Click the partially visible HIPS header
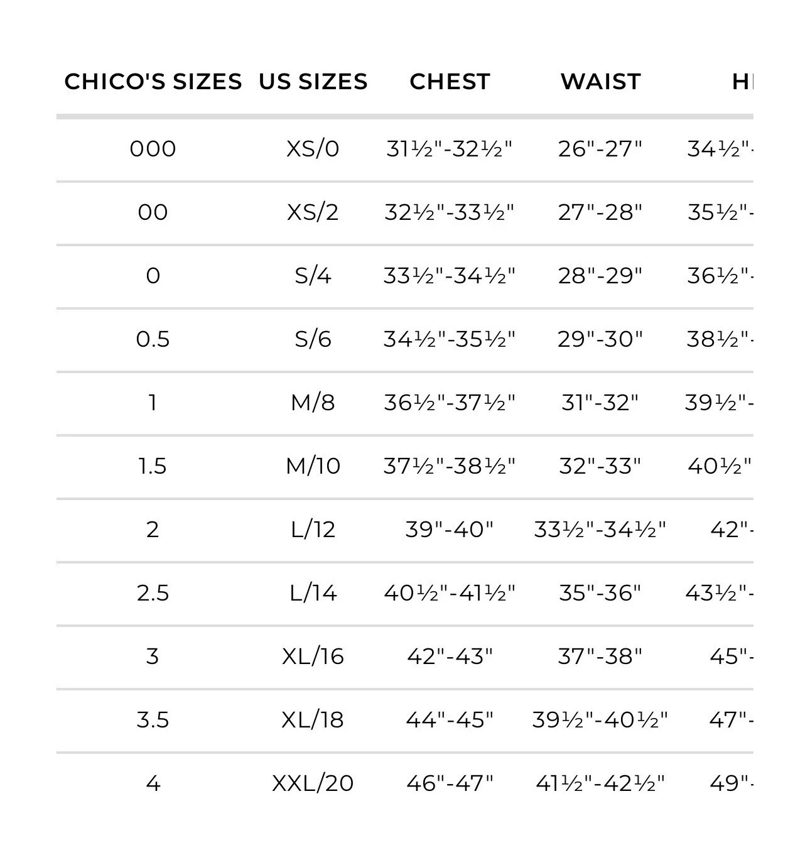 742,82
